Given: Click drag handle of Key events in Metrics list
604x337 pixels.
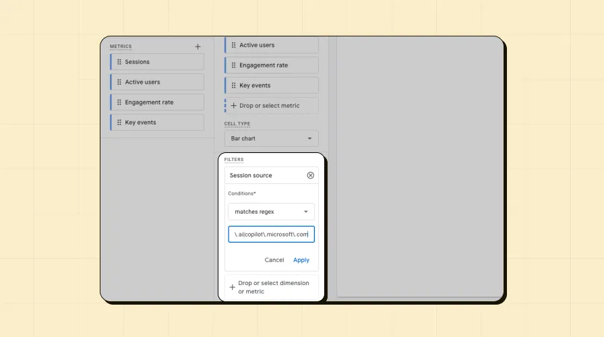Looking at the screenshot, I should tap(119, 122).
